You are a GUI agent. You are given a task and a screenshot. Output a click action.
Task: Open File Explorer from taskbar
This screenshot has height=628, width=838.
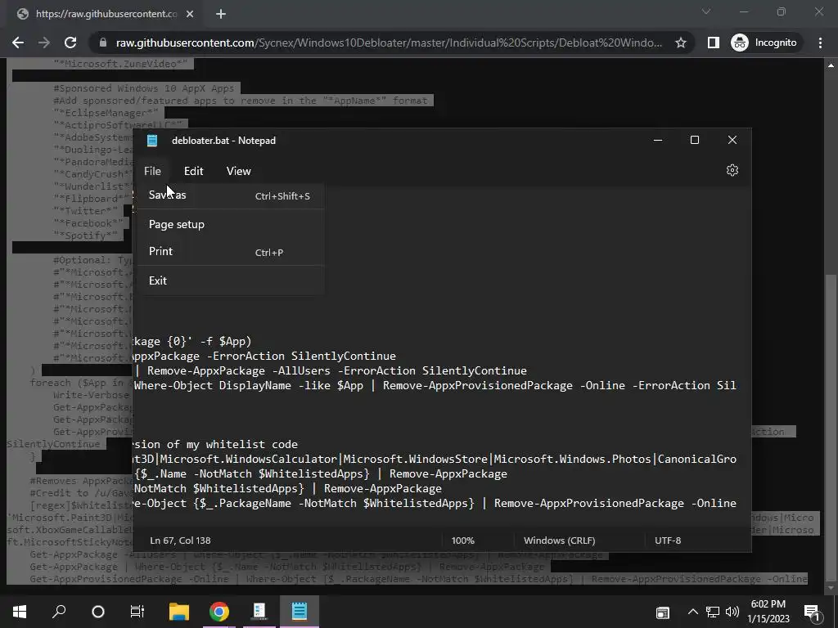179,612
